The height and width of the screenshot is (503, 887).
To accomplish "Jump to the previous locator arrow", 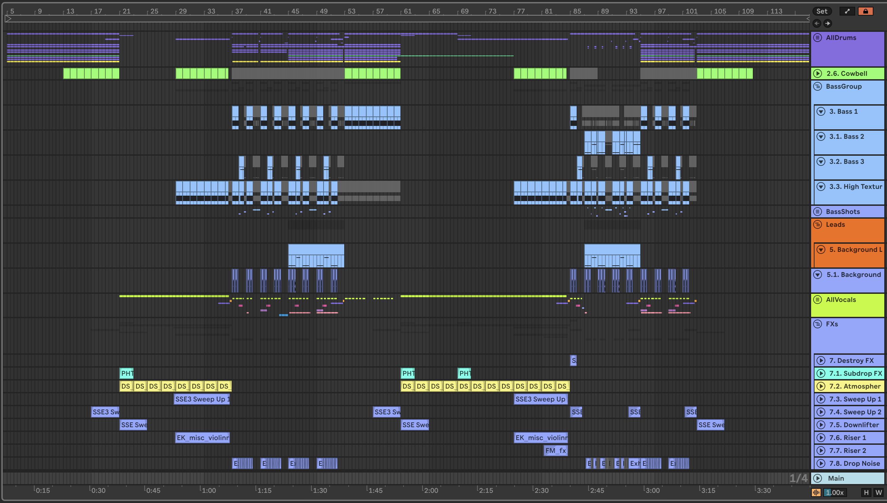I will coord(817,23).
